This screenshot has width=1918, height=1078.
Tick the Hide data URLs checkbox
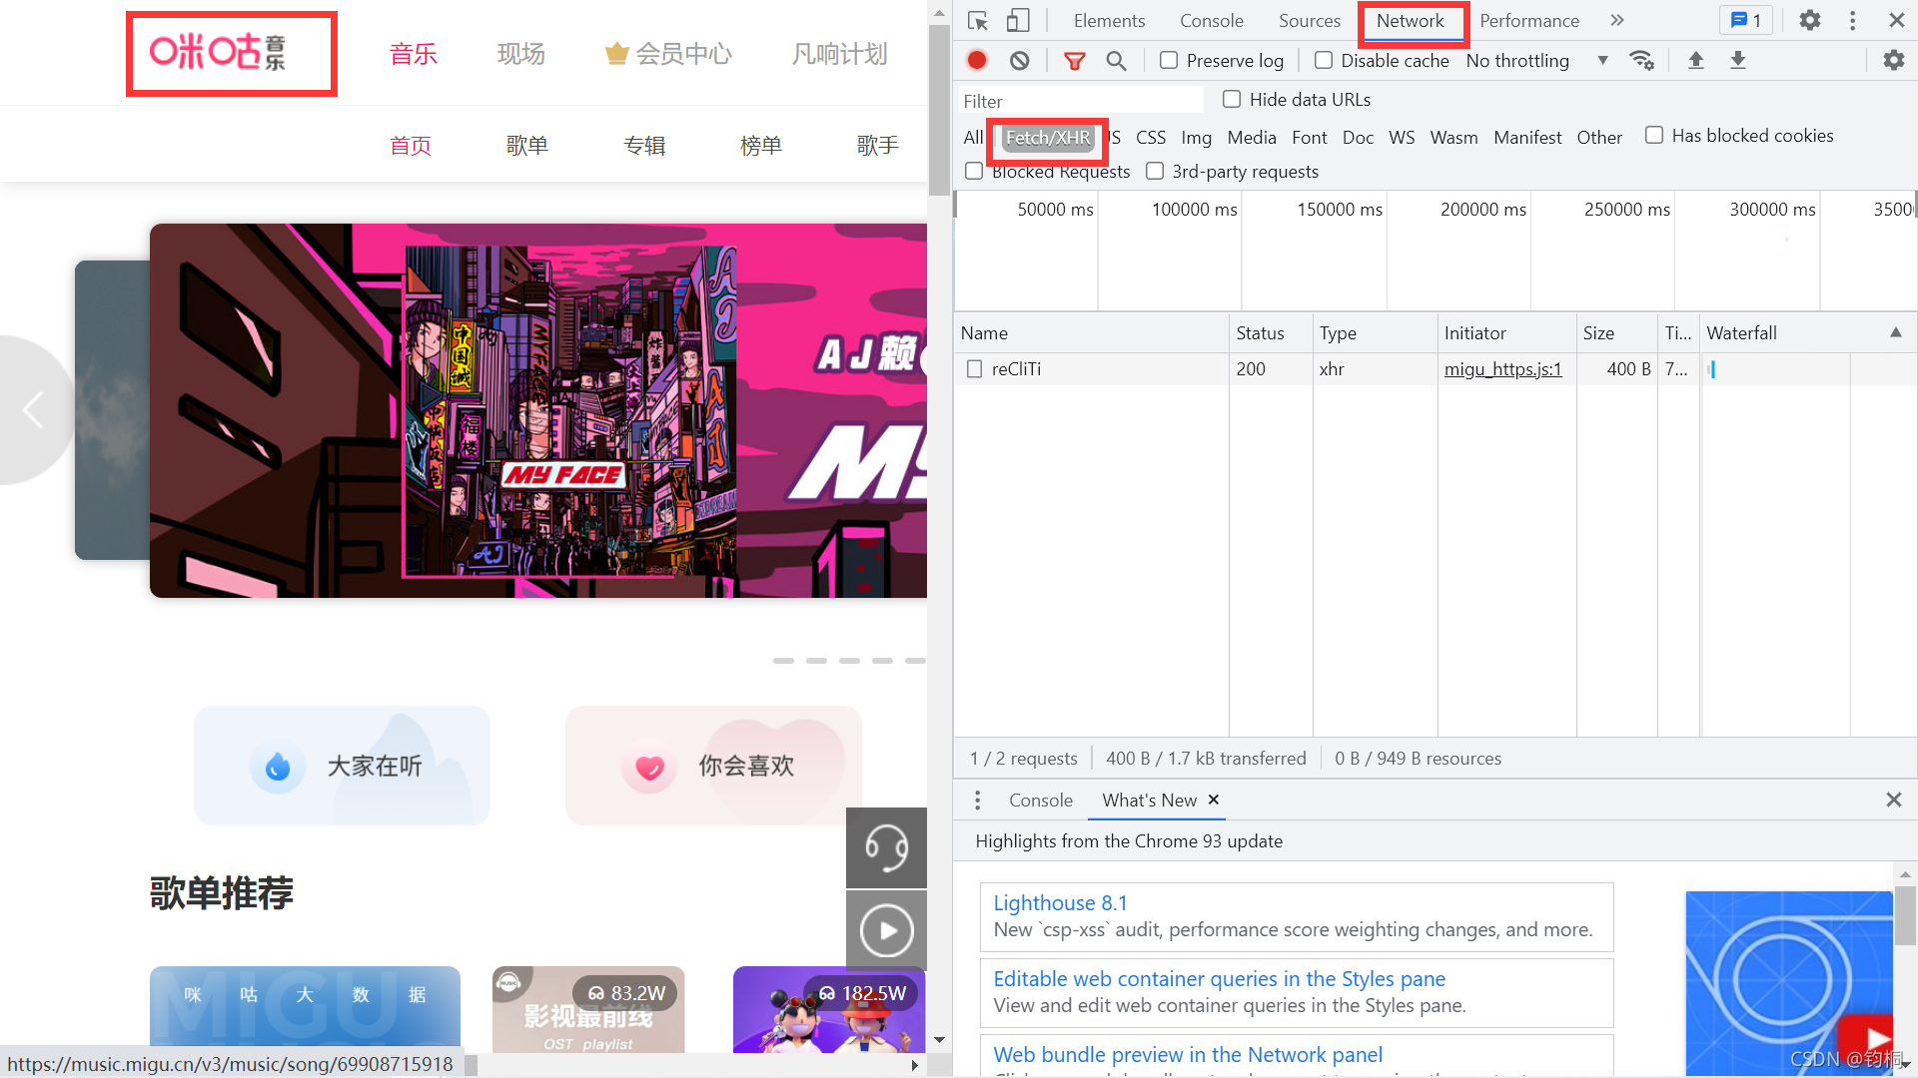click(x=1232, y=99)
